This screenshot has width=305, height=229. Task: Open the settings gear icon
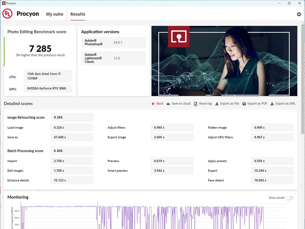coord(299,14)
